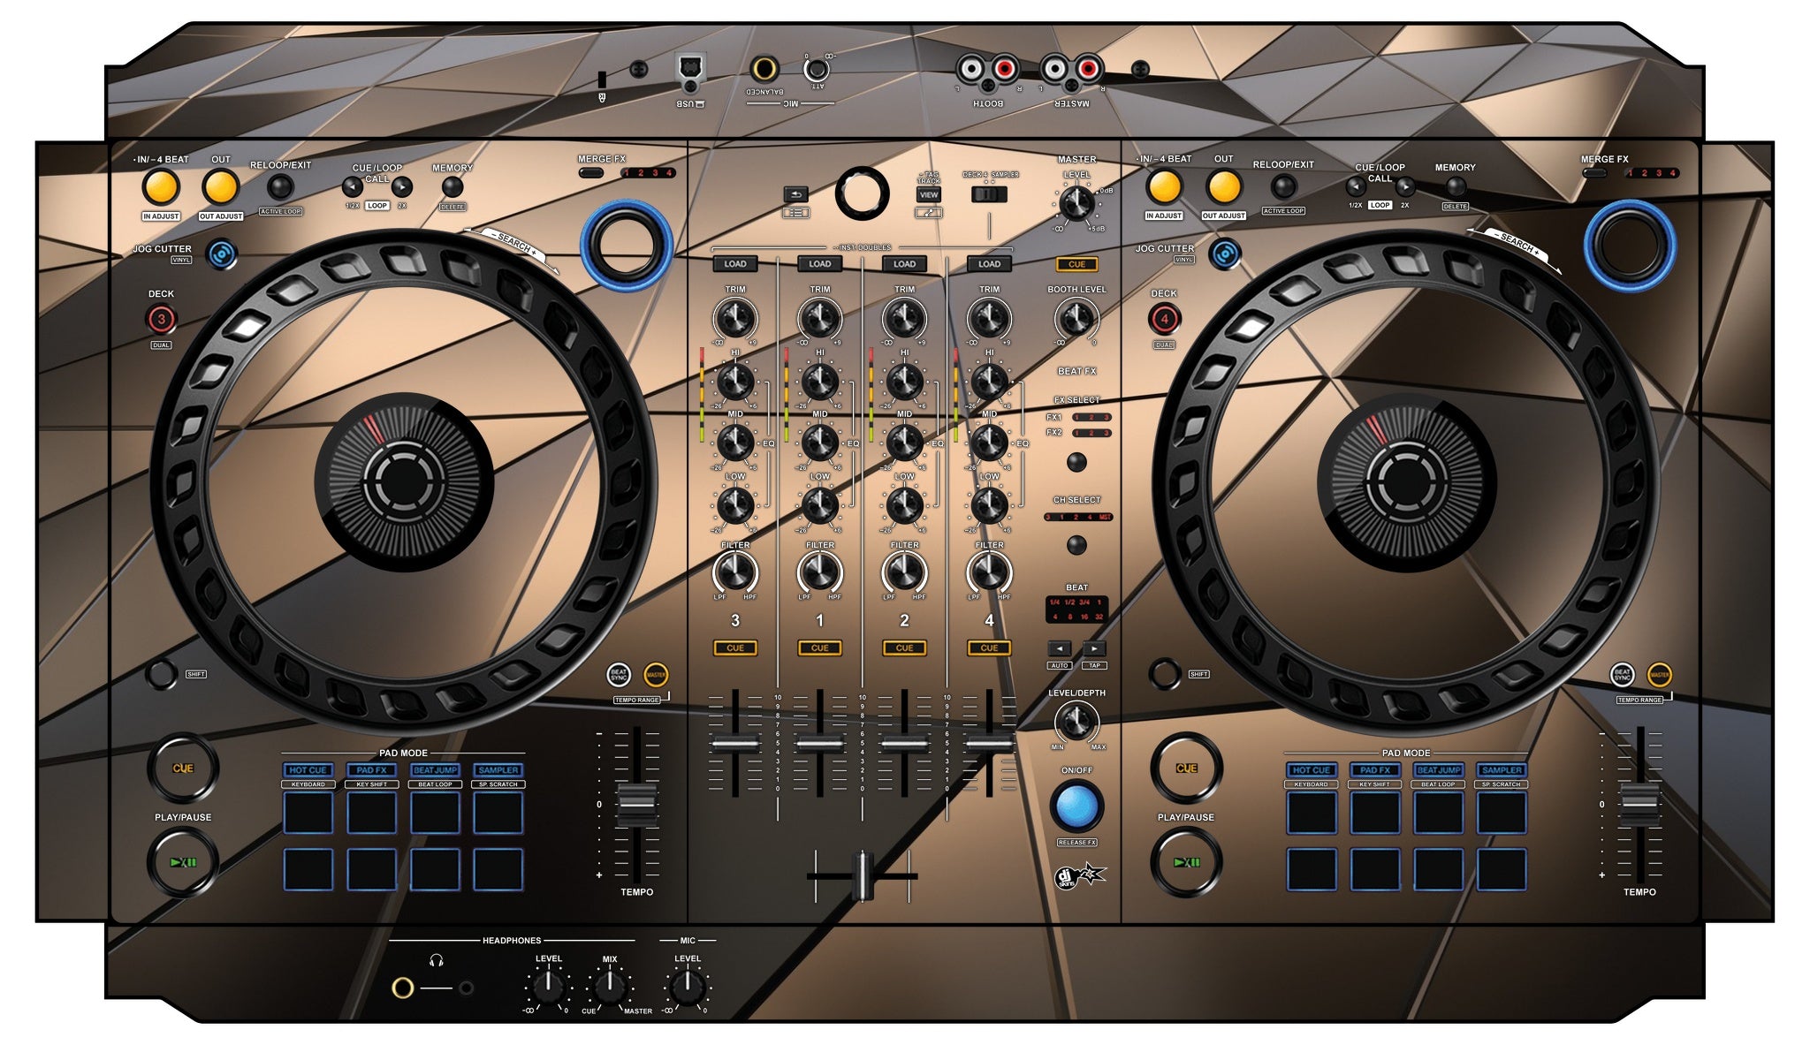Push the BEAT FX CH SELECT button

coord(1076,545)
